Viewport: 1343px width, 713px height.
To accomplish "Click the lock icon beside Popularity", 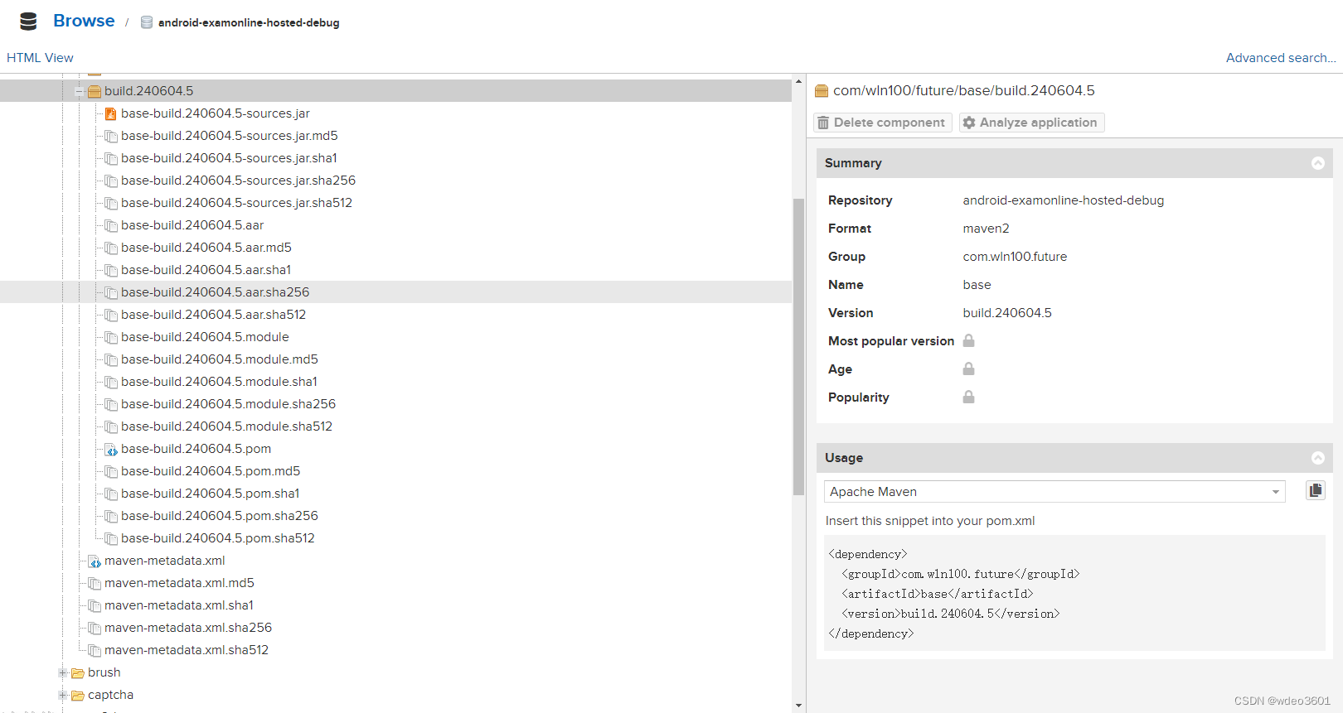I will pos(968,397).
